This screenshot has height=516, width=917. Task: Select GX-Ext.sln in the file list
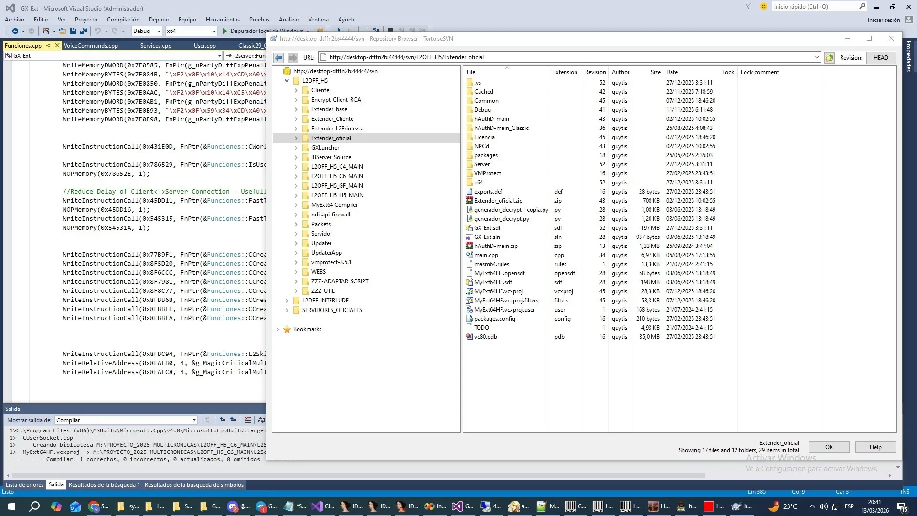[x=487, y=237]
